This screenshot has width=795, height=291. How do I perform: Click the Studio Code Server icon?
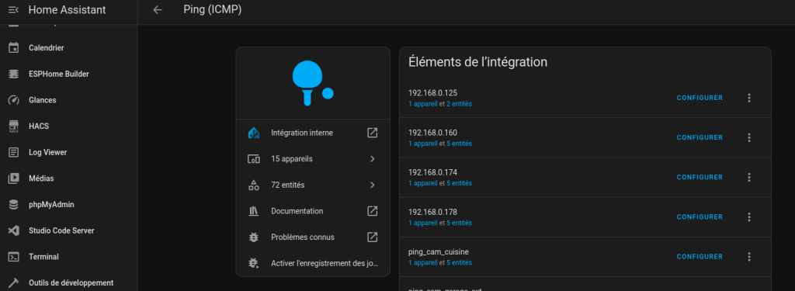coord(14,230)
